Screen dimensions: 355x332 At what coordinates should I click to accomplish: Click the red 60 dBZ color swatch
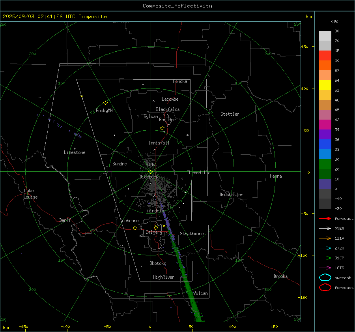[x=325, y=56]
